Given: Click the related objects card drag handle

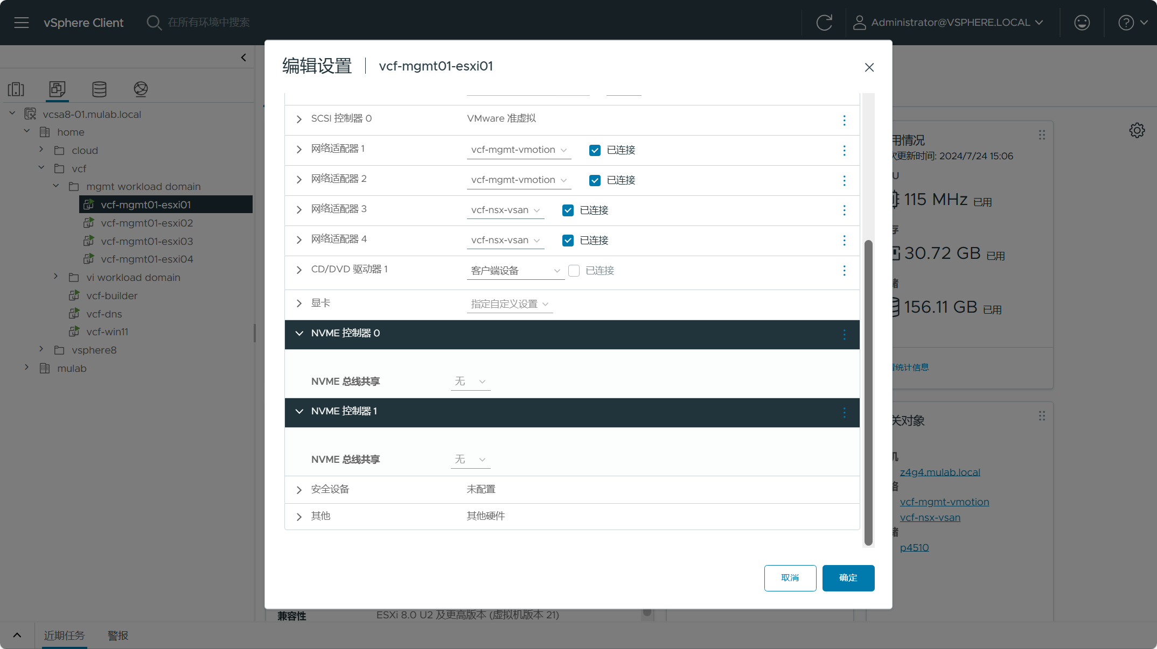Looking at the screenshot, I should pos(1042,415).
